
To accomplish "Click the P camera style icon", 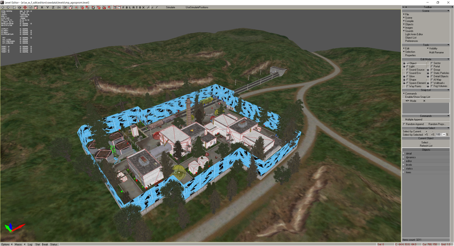I will [148, 7].
